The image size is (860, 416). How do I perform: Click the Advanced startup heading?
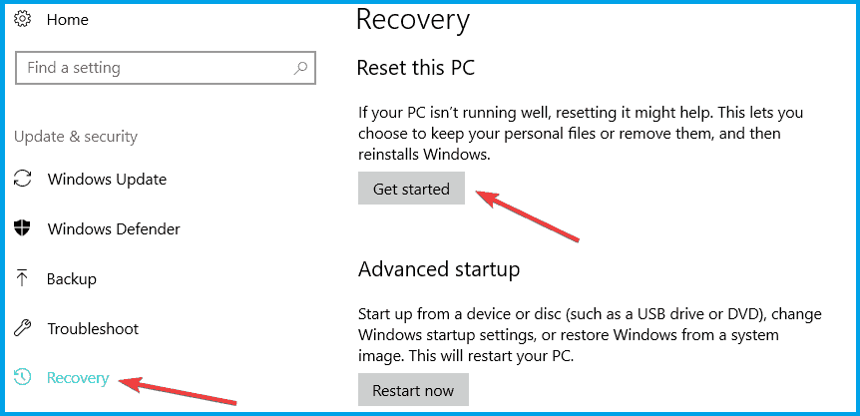[x=438, y=269]
